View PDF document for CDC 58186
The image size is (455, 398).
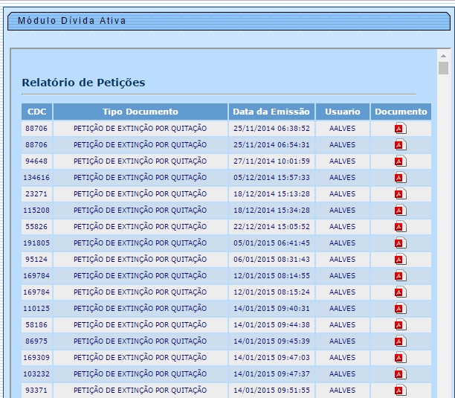pos(400,324)
